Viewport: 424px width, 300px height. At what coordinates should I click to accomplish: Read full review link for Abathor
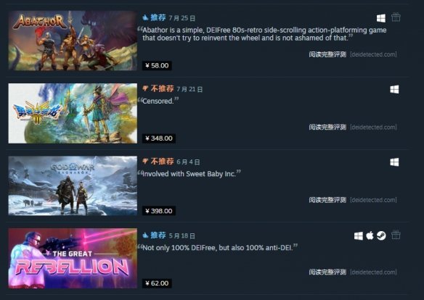tap(327, 54)
